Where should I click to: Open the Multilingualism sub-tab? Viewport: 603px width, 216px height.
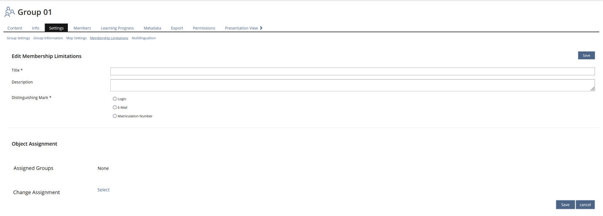coord(144,38)
